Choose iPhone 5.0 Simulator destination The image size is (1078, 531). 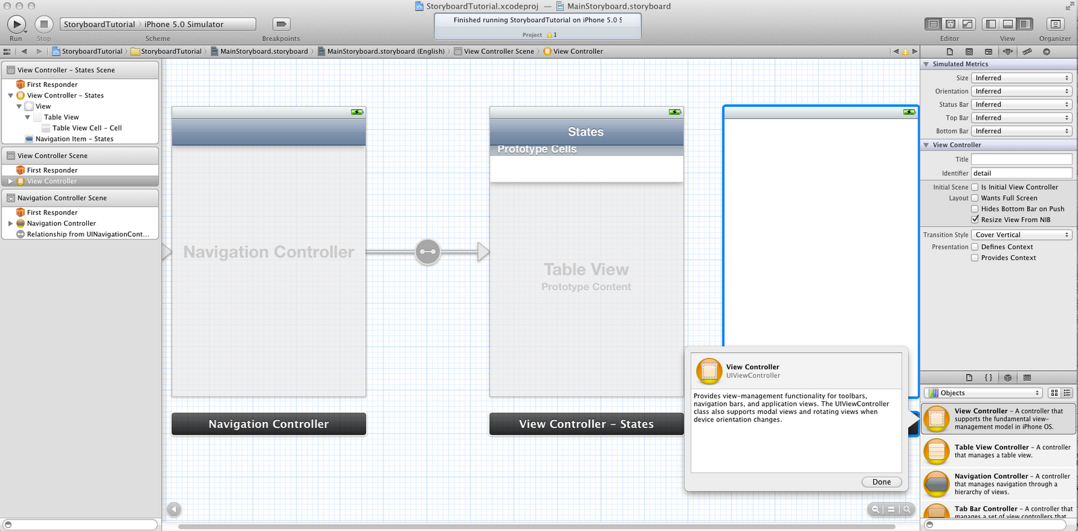[184, 24]
